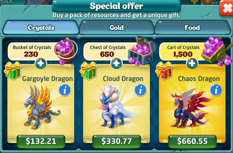Open Gargoyle Dragon info icon
The image size is (233, 153).
[x=65, y=90]
